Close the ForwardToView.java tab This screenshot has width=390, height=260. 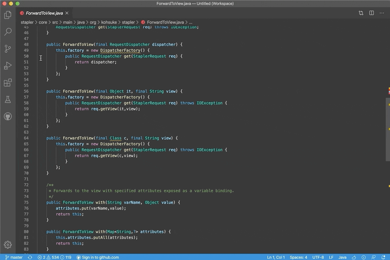tap(67, 13)
